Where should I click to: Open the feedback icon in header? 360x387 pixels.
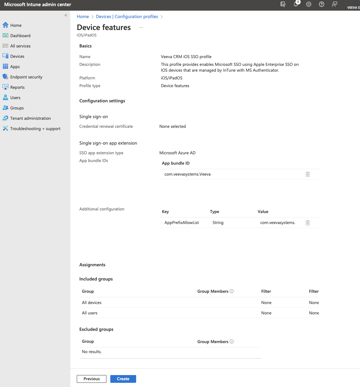click(335, 5)
